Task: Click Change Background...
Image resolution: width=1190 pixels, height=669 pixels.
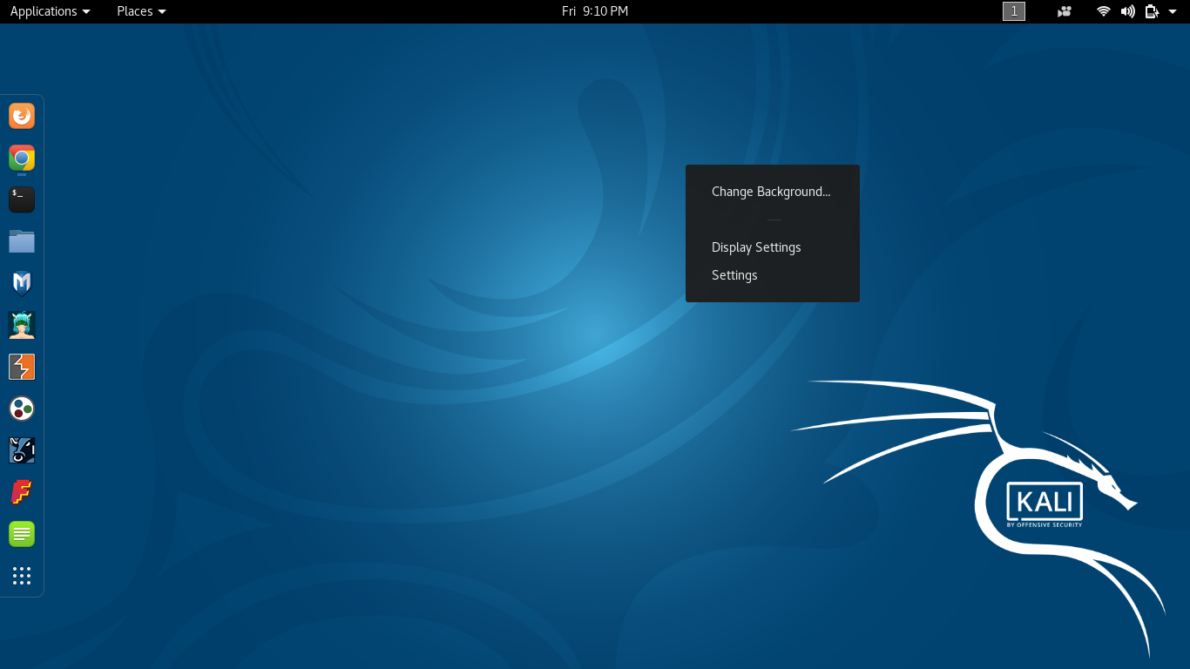Action: coord(771,191)
